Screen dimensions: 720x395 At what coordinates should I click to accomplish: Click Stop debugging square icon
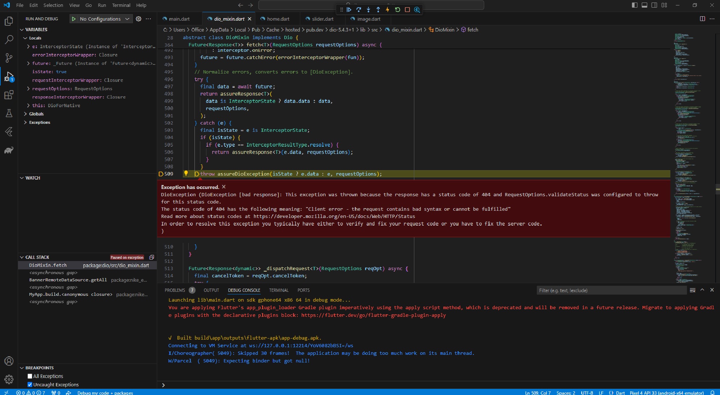407,10
